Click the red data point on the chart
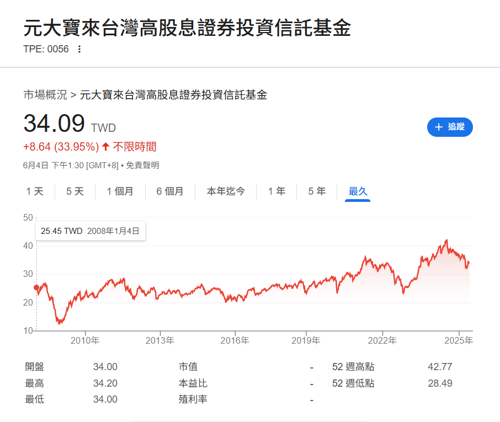Screen dimensions: 500x422 tap(36, 288)
